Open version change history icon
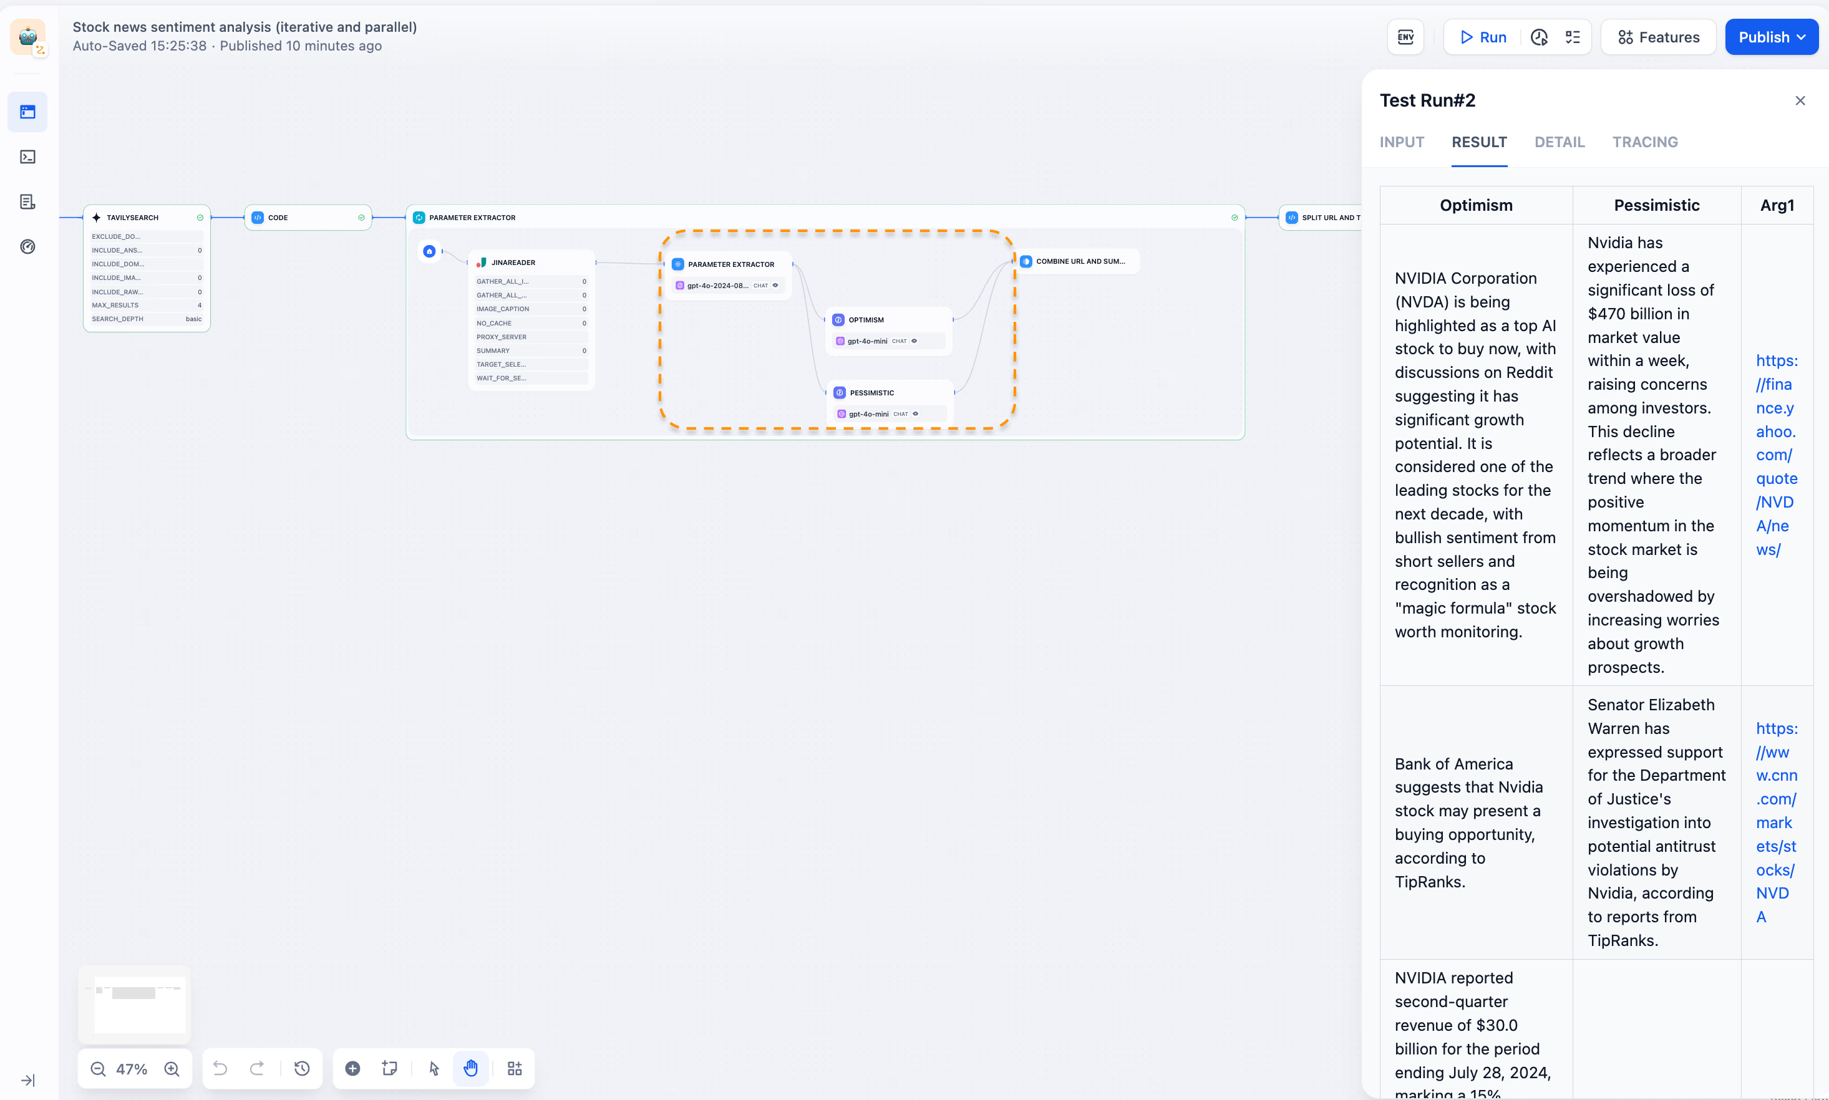Viewport: 1829px width, 1100px height. [302, 1068]
